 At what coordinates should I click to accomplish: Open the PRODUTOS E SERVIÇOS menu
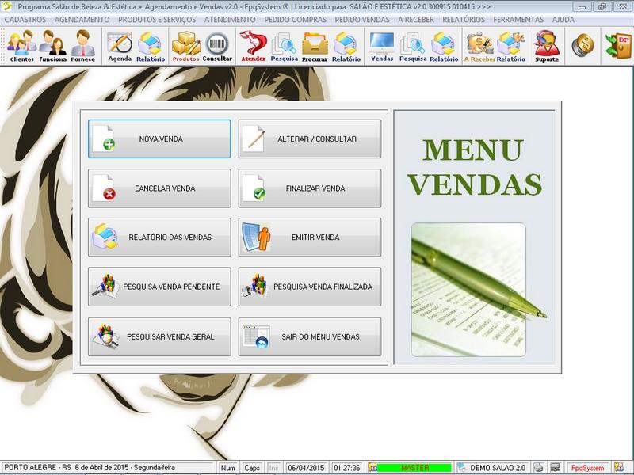tap(157, 19)
